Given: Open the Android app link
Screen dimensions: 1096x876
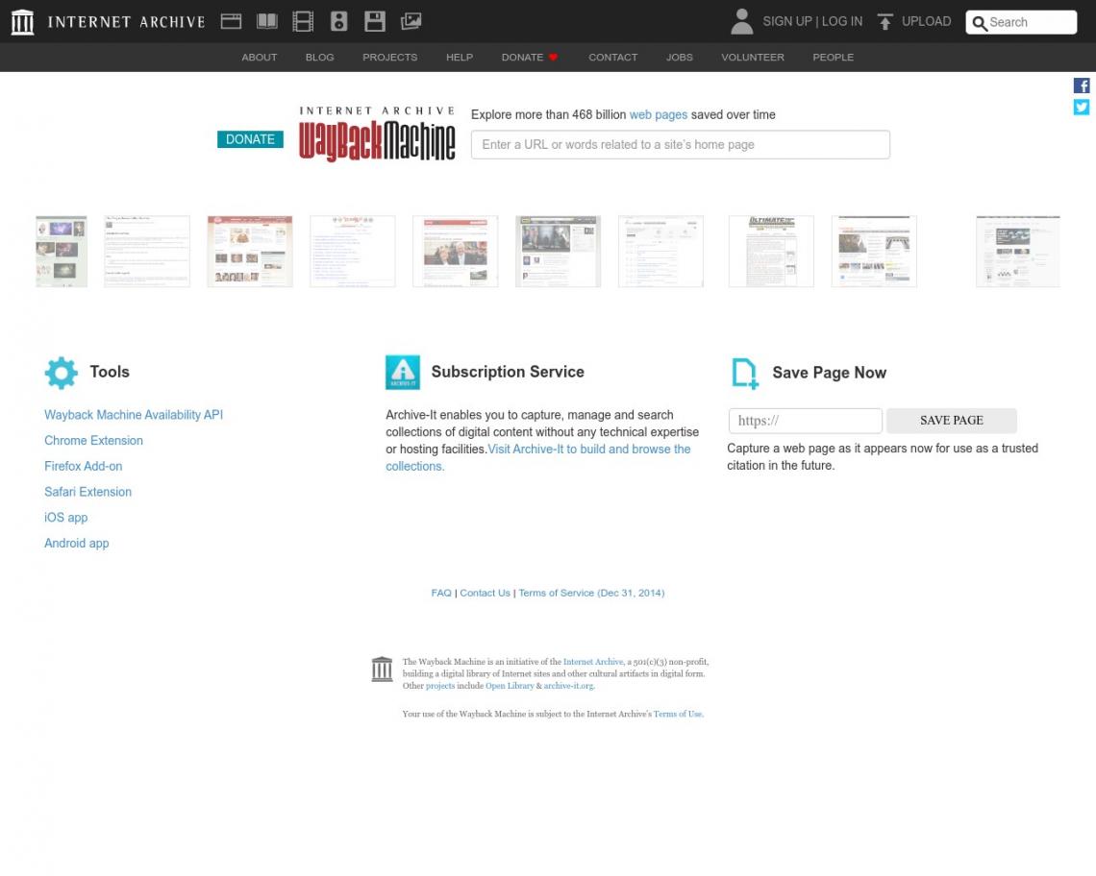Looking at the screenshot, I should pyautogui.click(x=77, y=544).
